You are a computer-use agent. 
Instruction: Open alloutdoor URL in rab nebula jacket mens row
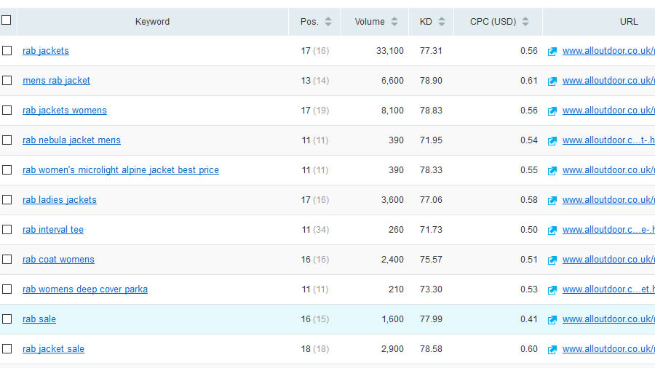(x=608, y=140)
